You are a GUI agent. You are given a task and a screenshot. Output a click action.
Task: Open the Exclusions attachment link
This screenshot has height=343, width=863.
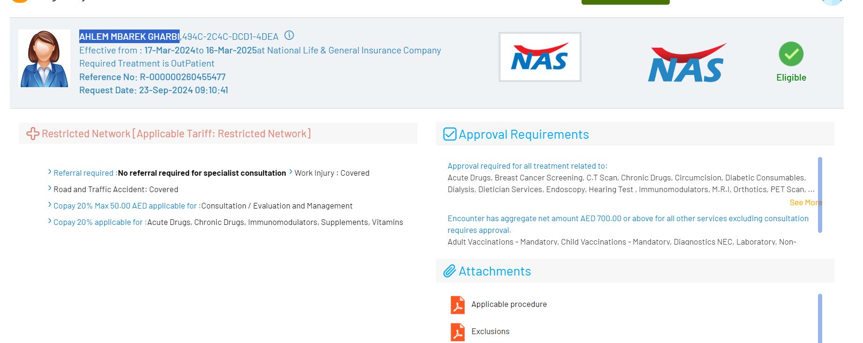(490, 332)
